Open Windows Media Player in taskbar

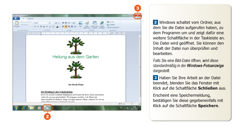(x=39, y=108)
